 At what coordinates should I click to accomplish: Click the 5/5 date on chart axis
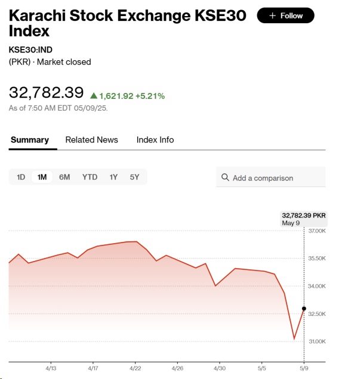click(261, 368)
